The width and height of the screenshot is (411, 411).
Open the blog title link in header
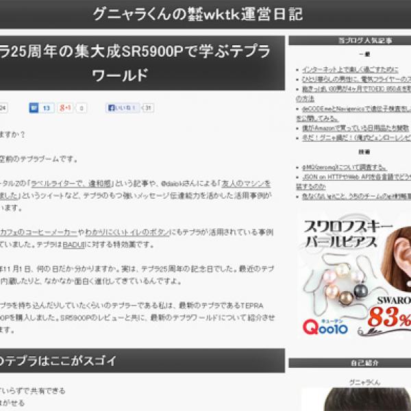click(x=198, y=14)
